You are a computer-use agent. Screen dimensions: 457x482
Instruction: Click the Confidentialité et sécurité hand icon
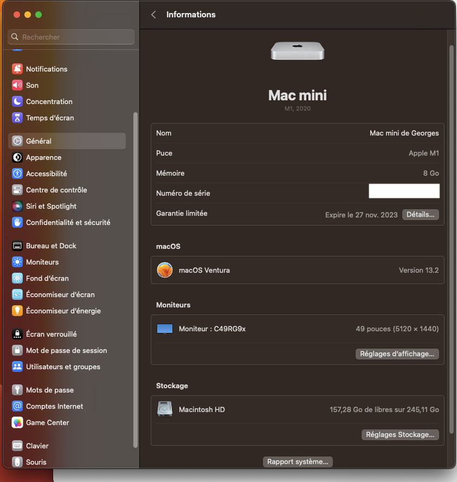coord(17,222)
